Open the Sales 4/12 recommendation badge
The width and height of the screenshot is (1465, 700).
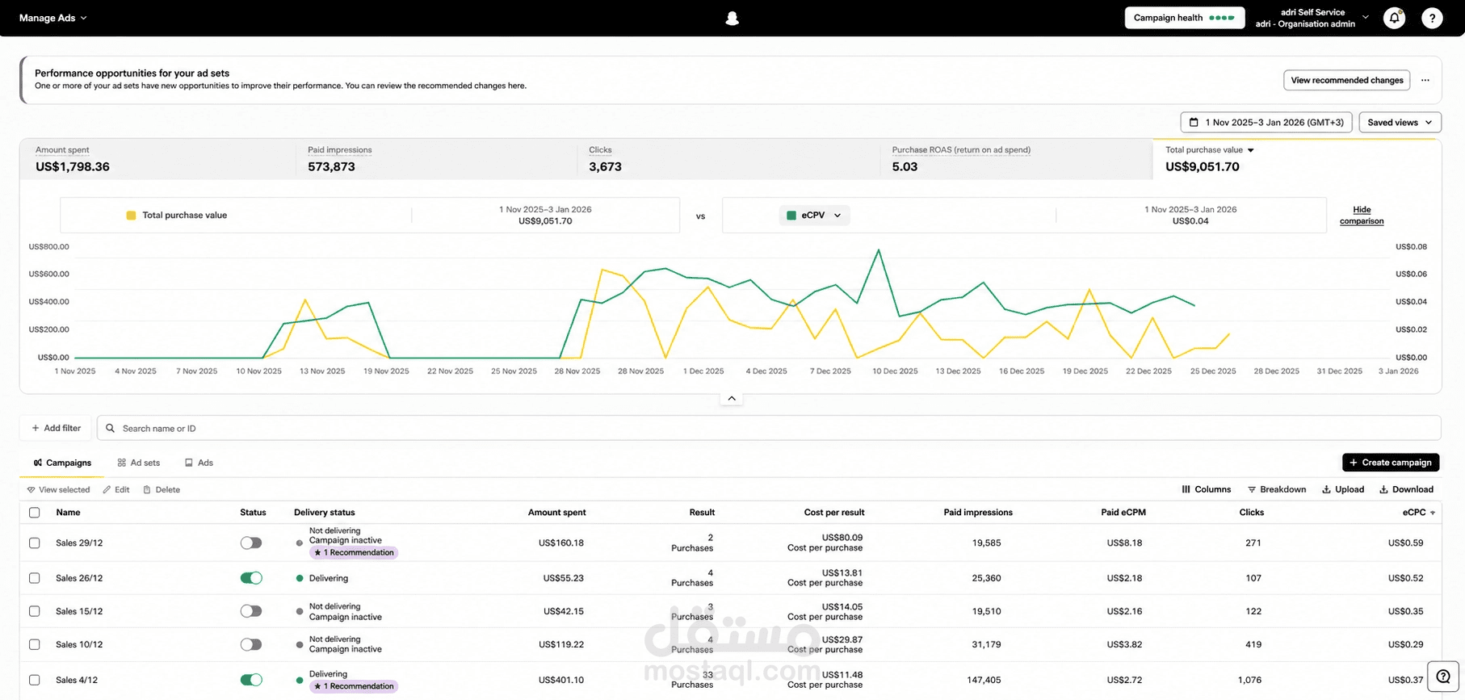[x=354, y=686]
